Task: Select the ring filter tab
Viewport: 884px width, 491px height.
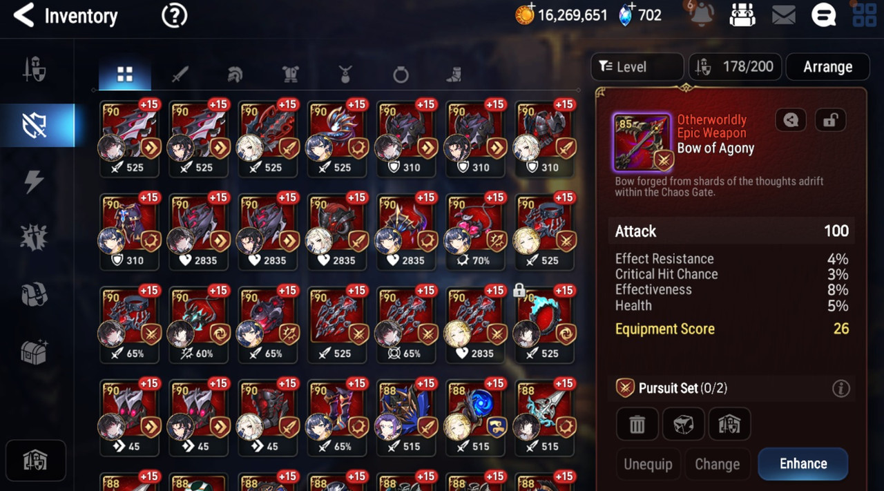Action: pos(401,75)
